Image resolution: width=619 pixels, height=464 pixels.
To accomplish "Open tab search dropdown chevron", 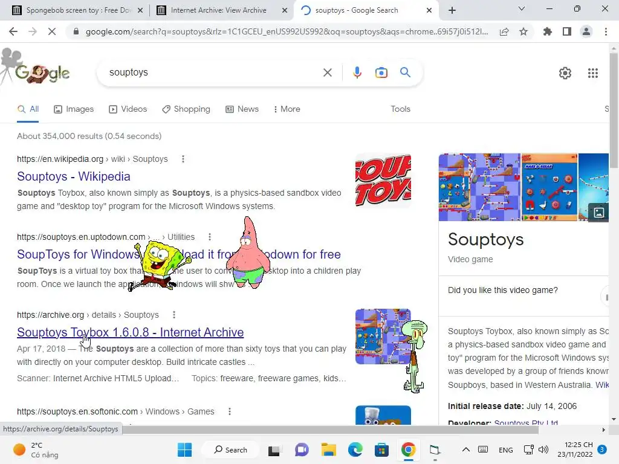I will [522, 8].
